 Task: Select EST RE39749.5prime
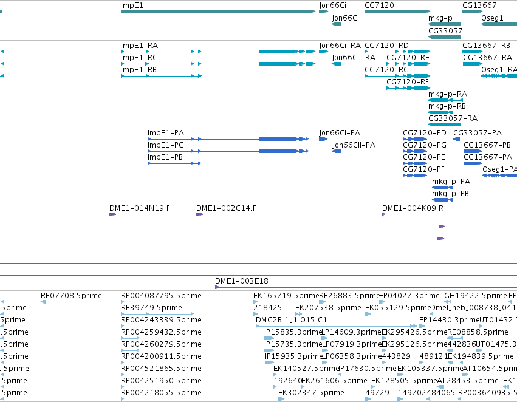(157, 314)
